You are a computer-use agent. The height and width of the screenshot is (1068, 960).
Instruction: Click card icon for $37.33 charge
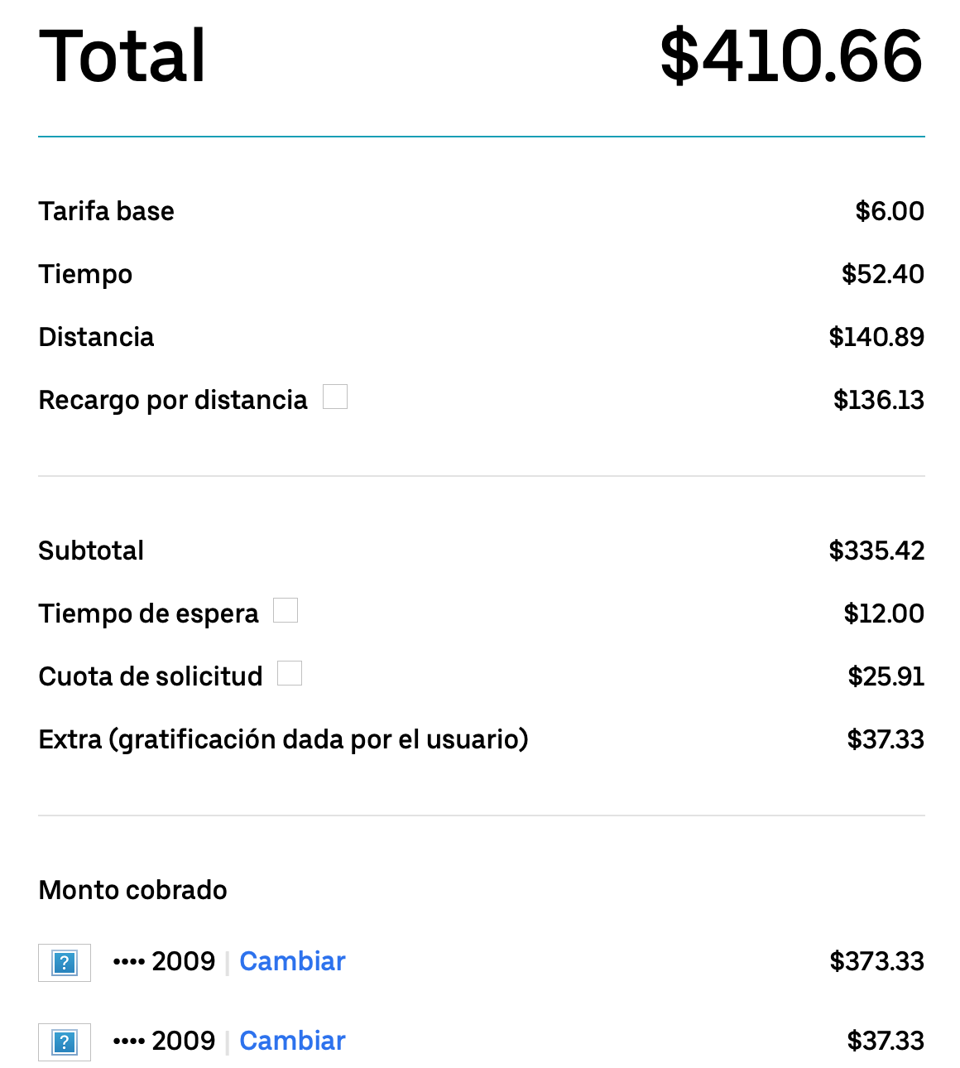65,1042
